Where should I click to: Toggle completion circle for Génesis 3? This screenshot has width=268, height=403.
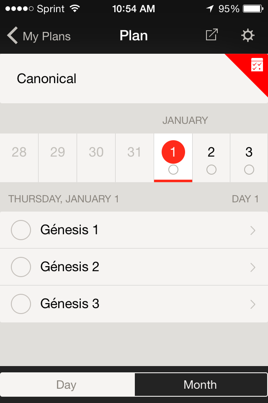coord(21,304)
